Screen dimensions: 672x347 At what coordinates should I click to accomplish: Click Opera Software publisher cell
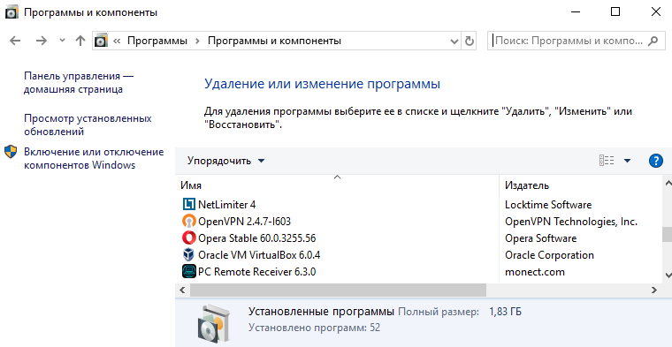541,238
